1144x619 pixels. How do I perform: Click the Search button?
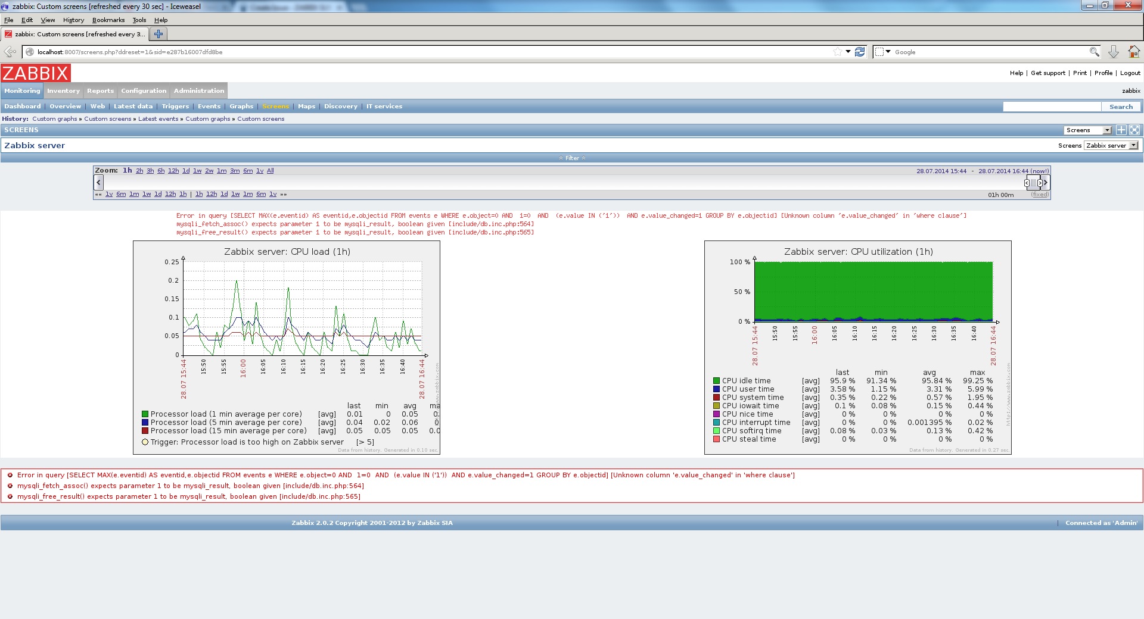tap(1121, 107)
